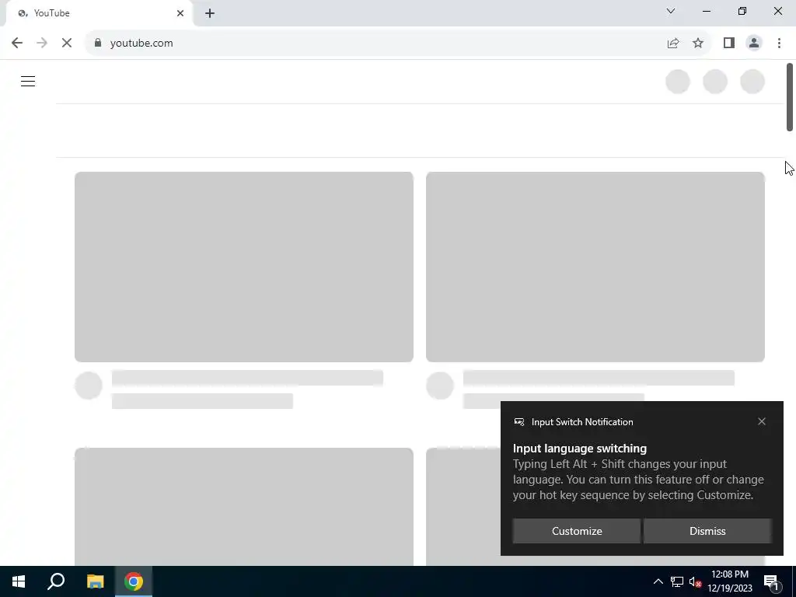Open Chrome's three-dot menu

point(779,44)
